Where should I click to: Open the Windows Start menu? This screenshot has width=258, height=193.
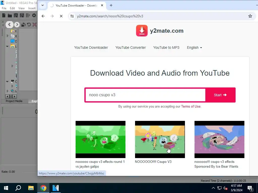coord(6,188)
